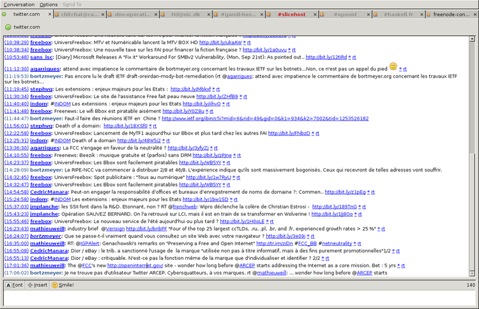The image size is (479, 309).
Task: Close the #gandi-hos... tab
Action: tap(262, 14)
